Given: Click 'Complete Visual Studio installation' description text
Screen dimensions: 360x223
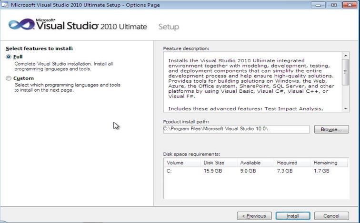Looking at the screenshot, I should 64,66.
